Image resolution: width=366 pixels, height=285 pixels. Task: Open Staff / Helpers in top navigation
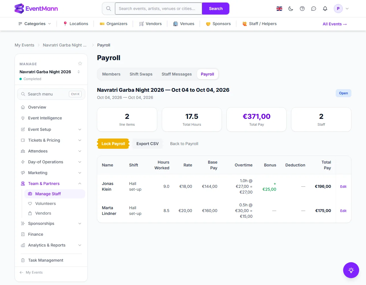click(x=259, y=24)
